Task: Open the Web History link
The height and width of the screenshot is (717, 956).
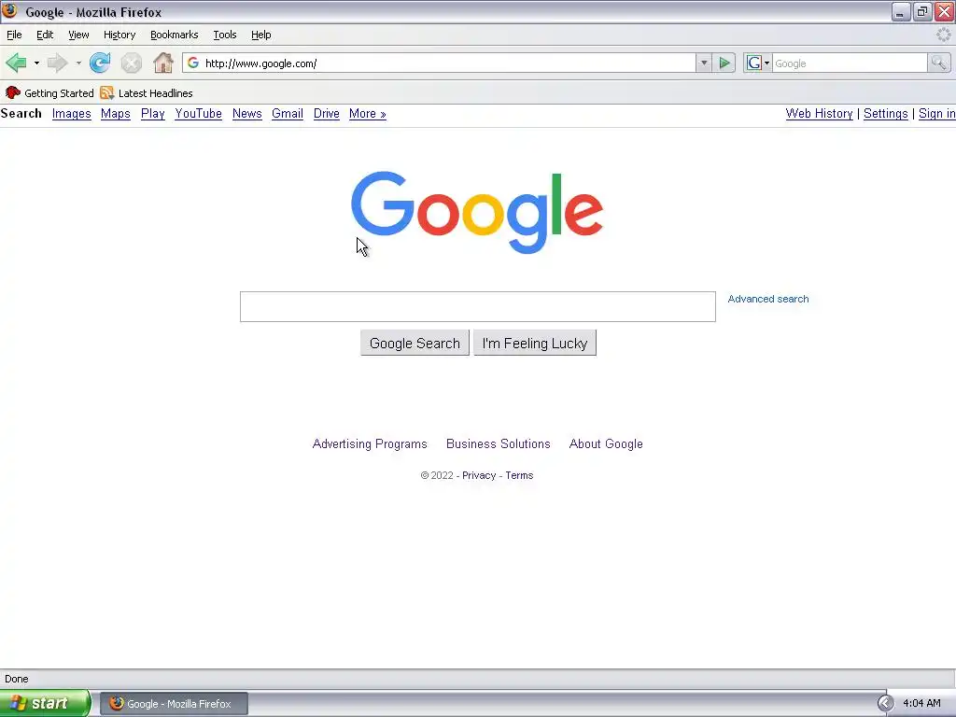Action: (x=819, y=113)
